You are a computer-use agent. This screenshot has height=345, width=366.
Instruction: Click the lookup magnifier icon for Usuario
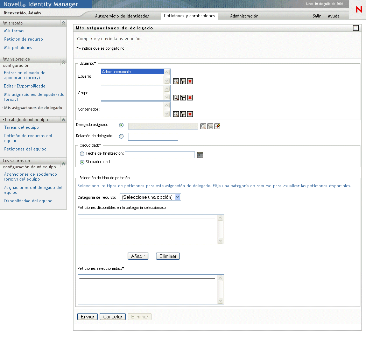pos(176,81)
